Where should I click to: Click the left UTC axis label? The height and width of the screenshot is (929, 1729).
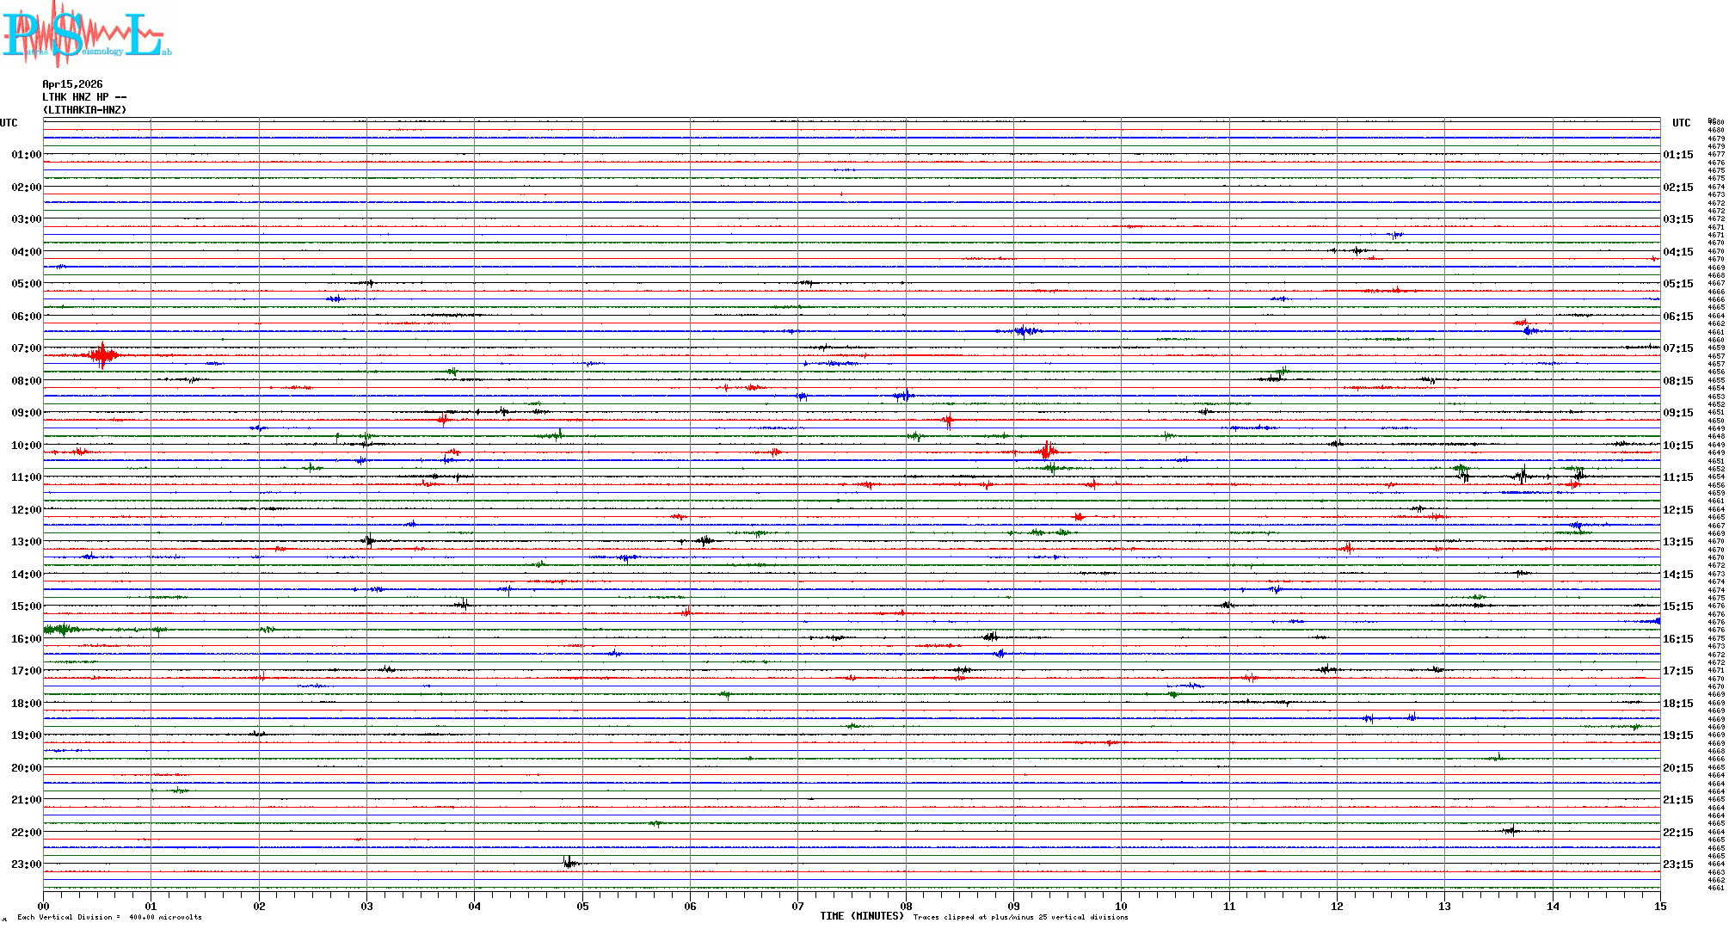click(x=9, y=123)
